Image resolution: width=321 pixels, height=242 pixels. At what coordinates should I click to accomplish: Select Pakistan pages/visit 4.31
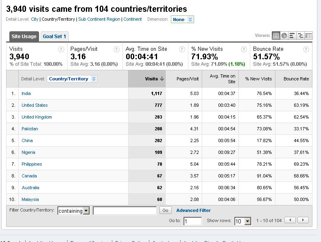[x=194, y=129]
